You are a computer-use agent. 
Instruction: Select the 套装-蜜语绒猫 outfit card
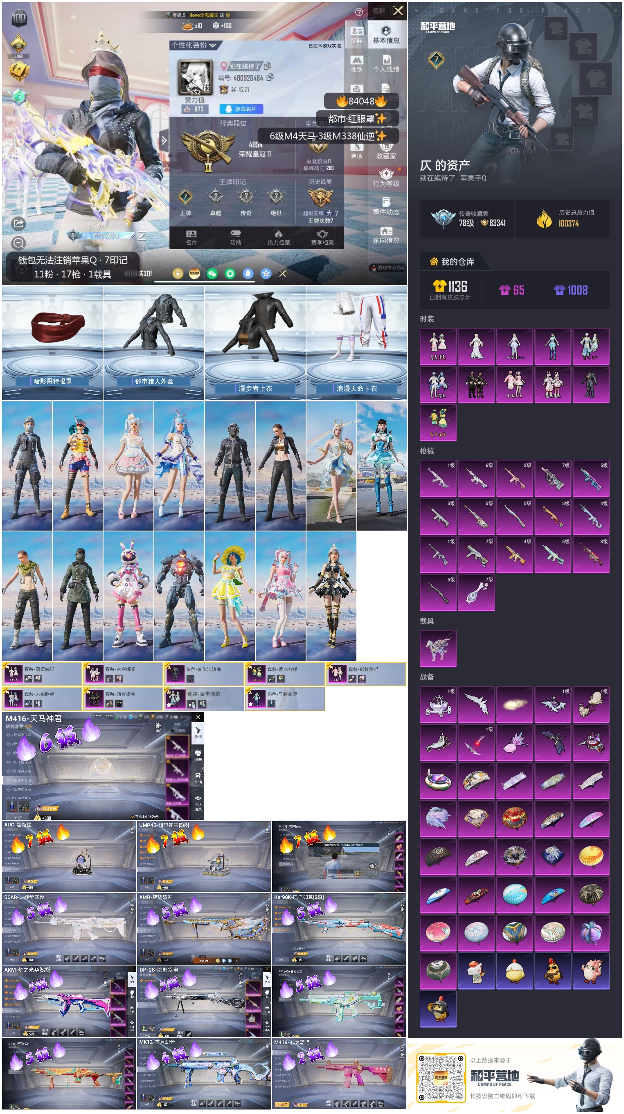click(x=42, y=674)
